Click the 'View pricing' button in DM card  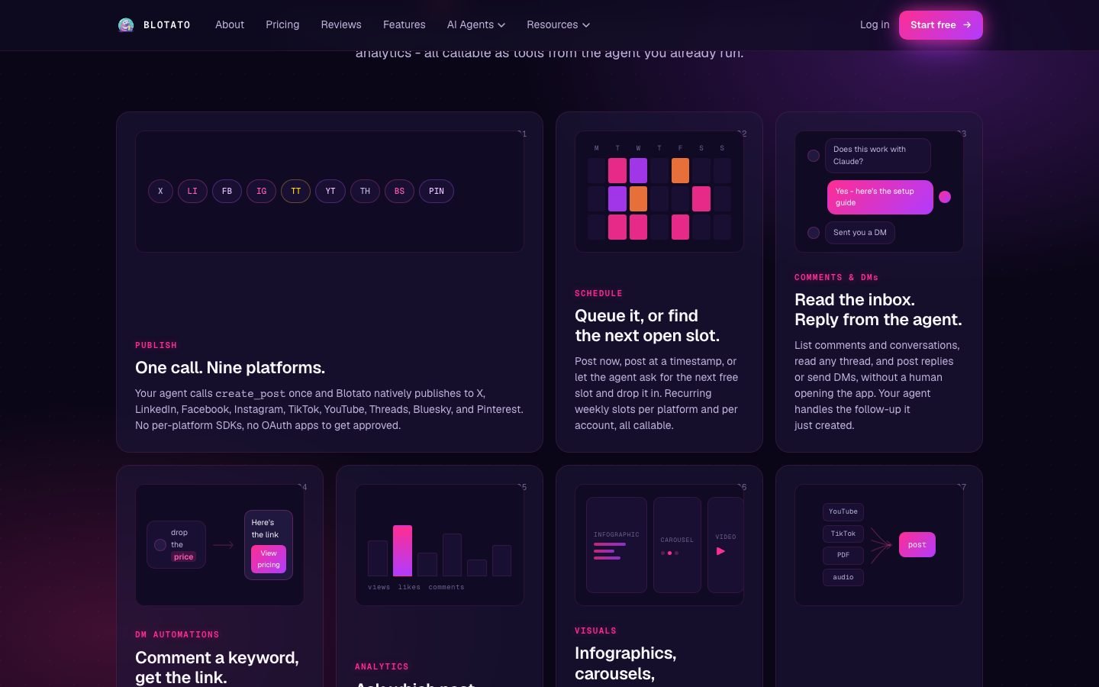(269, 559)
